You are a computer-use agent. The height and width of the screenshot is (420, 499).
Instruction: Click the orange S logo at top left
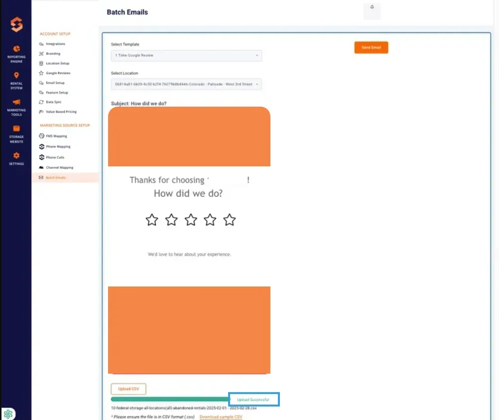pyautogui.click(x=16, y=24)
